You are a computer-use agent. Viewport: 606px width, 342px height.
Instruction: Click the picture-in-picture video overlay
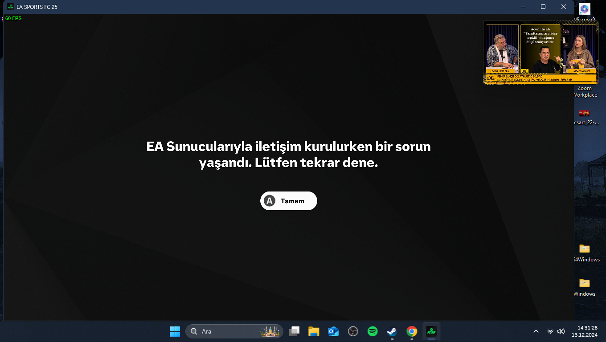click(x=541, y=52)
